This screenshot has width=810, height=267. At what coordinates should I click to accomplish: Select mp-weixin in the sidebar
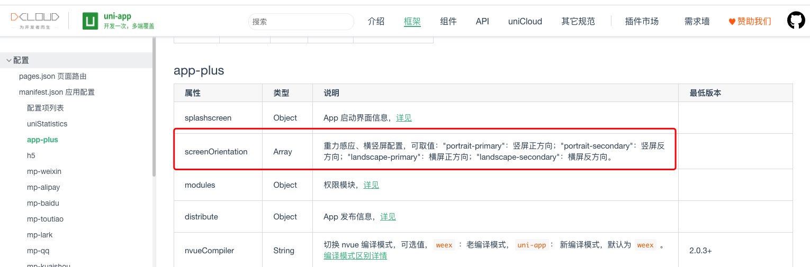coord(44,171)
